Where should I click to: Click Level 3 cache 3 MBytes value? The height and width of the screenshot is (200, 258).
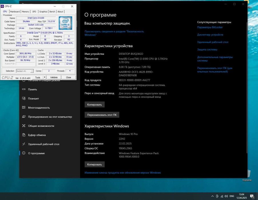pyautogui.click(x=55, y=64)
